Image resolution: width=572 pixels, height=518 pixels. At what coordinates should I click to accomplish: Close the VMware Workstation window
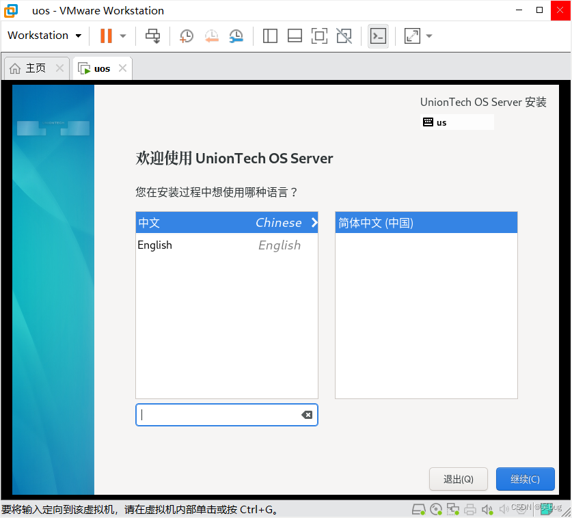click(x=560, y=10)
